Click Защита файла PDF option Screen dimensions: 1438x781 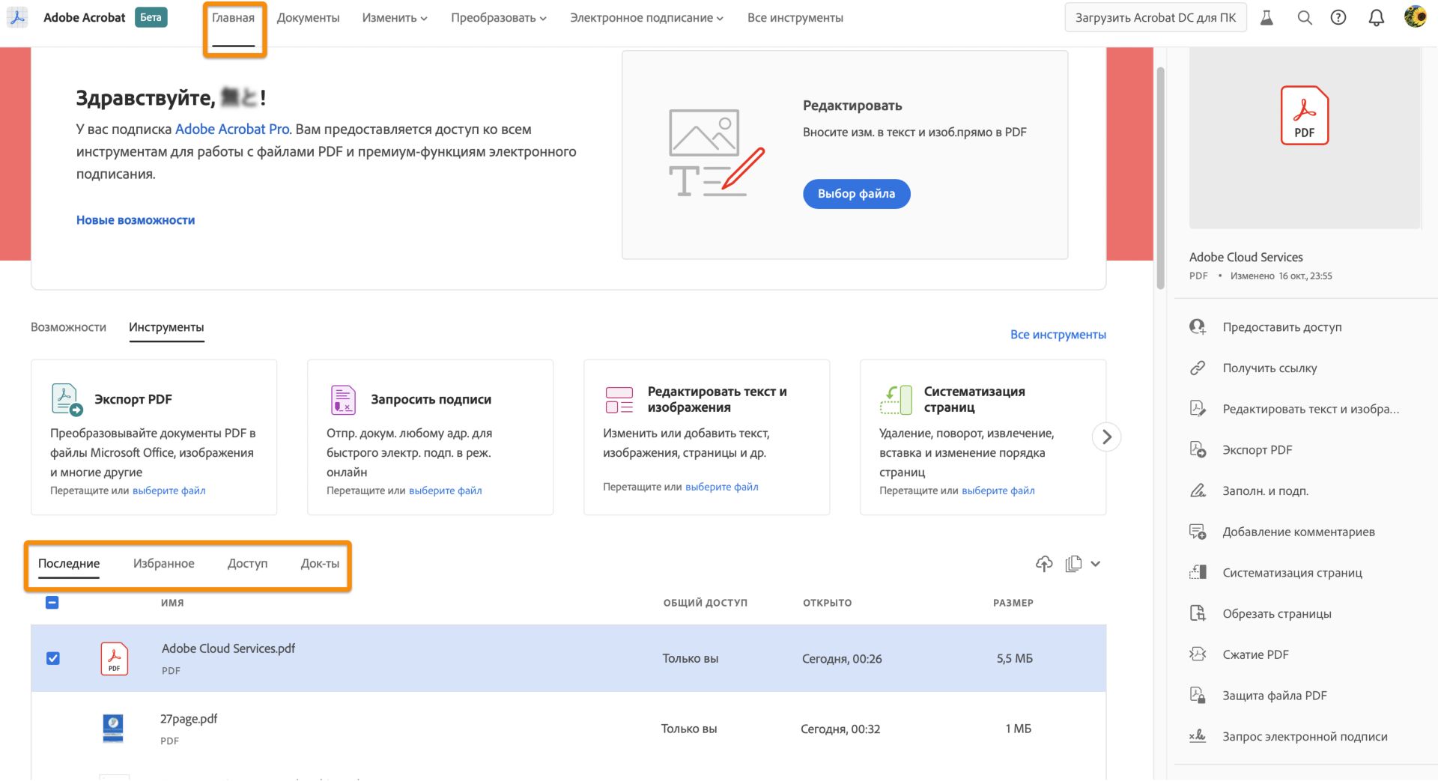tap(1275, 696)
